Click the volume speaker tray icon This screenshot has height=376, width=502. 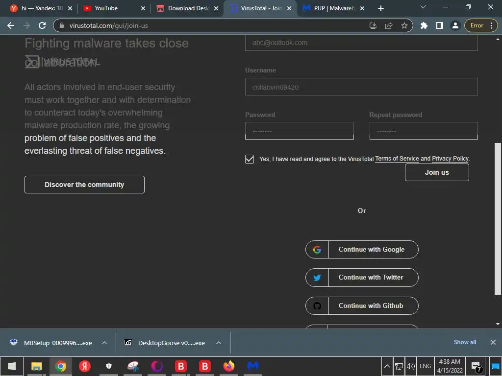[410, 366]
